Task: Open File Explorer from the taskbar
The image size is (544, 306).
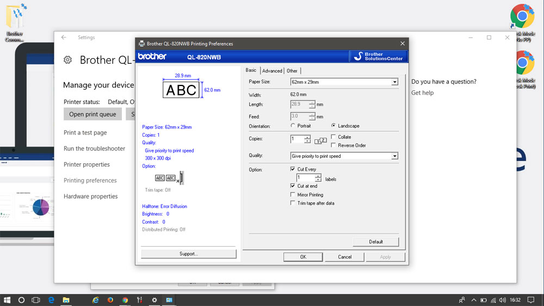Action: [x=66, y=300]
